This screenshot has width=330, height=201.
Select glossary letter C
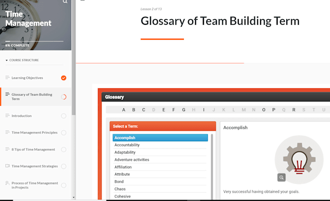coord(144,110)
